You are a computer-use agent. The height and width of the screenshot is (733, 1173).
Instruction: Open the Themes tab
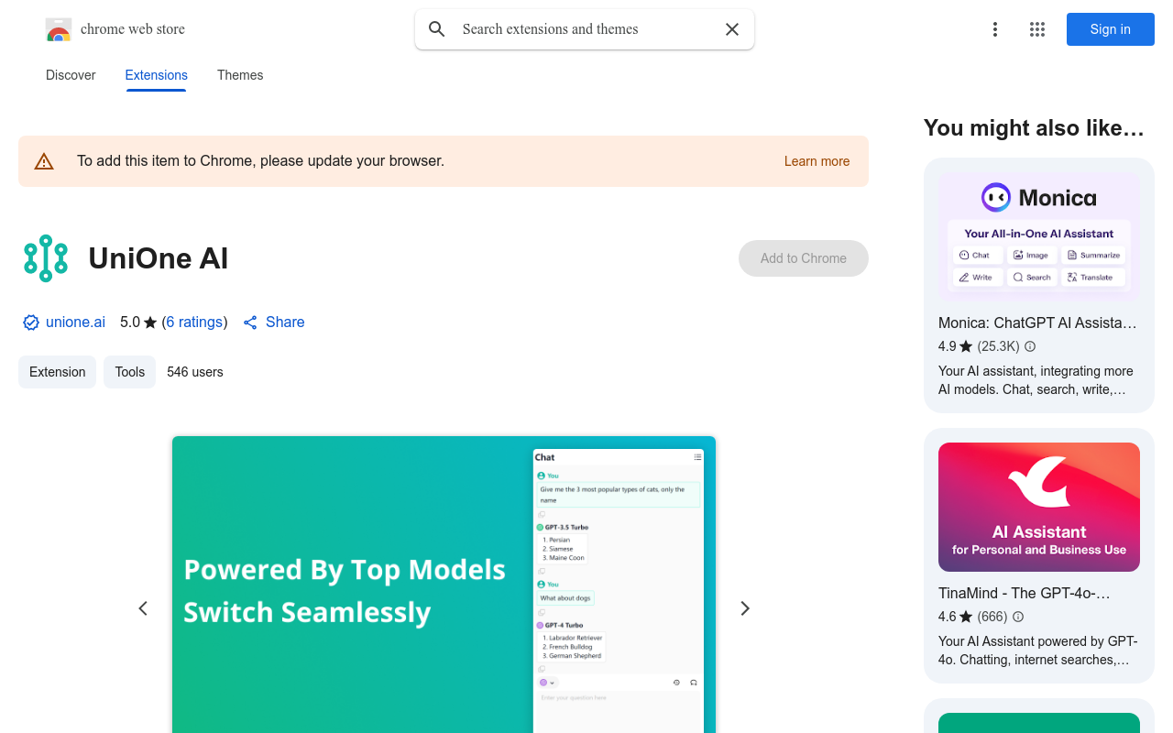point(240,75)
